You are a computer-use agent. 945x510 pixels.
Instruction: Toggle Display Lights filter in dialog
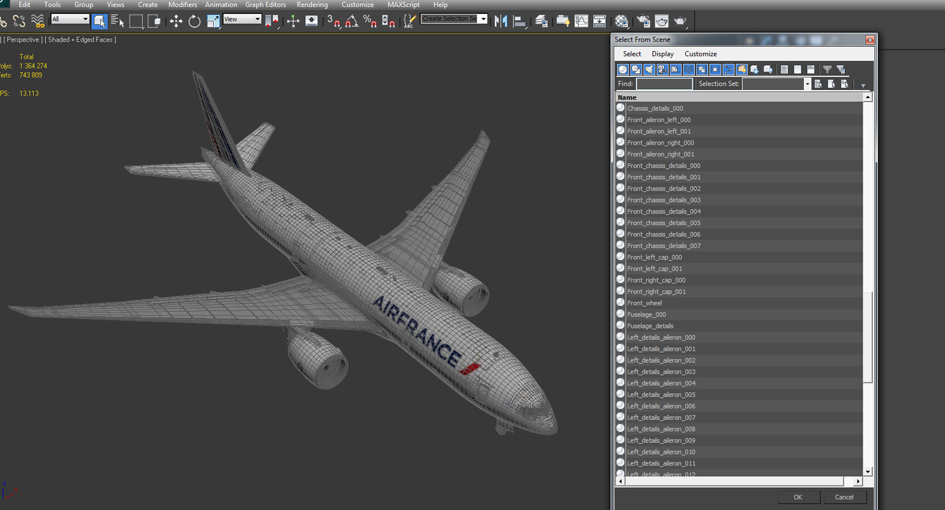point(649,69)
